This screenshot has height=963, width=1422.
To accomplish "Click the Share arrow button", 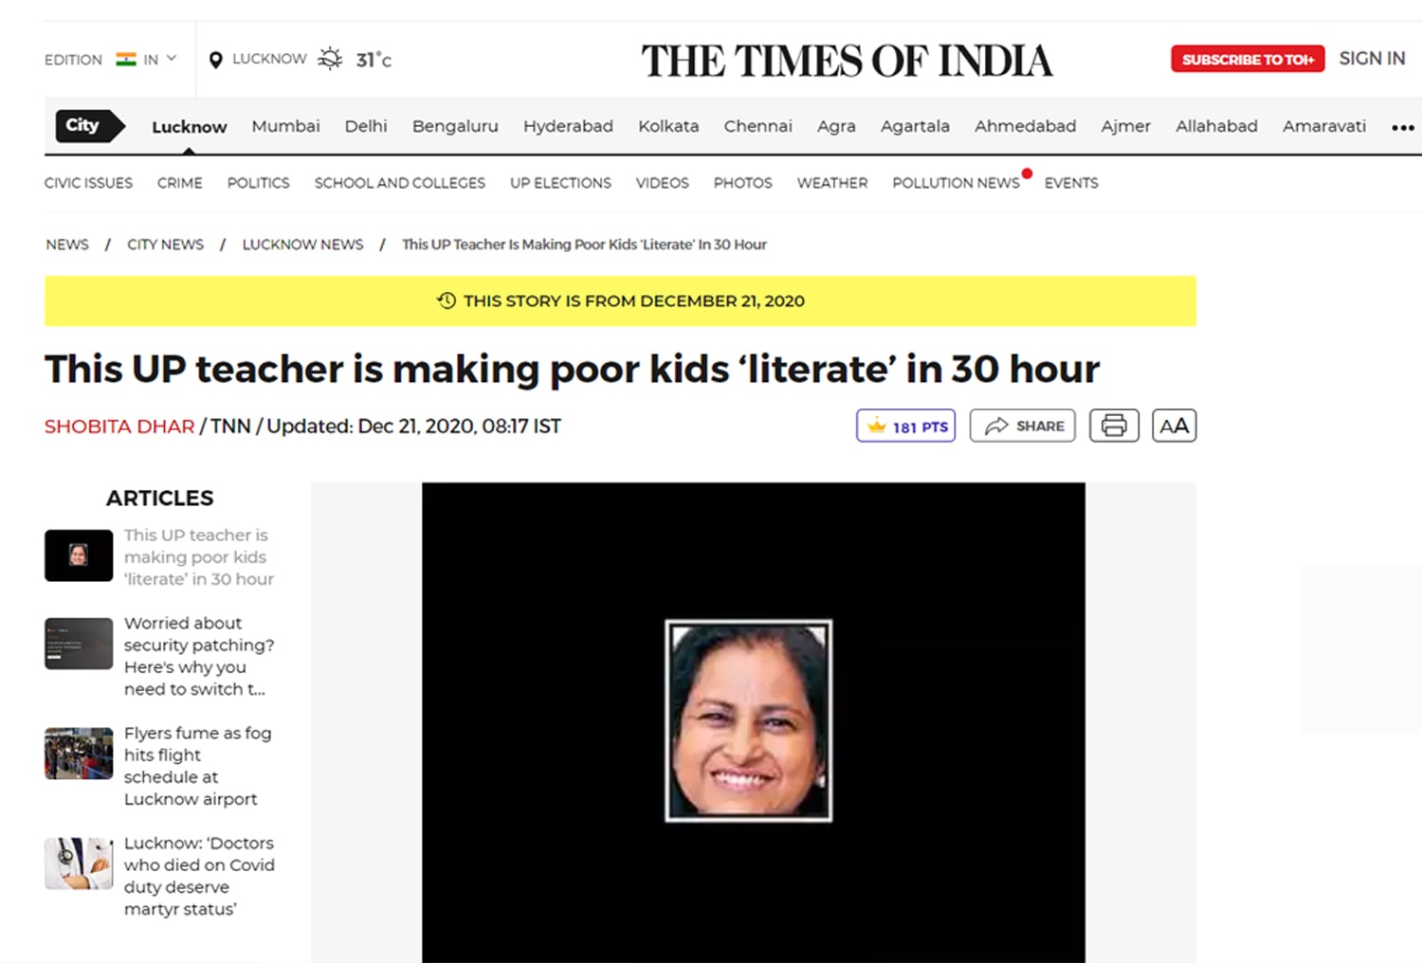I will pyautogui.click(x=1022, y=426).
